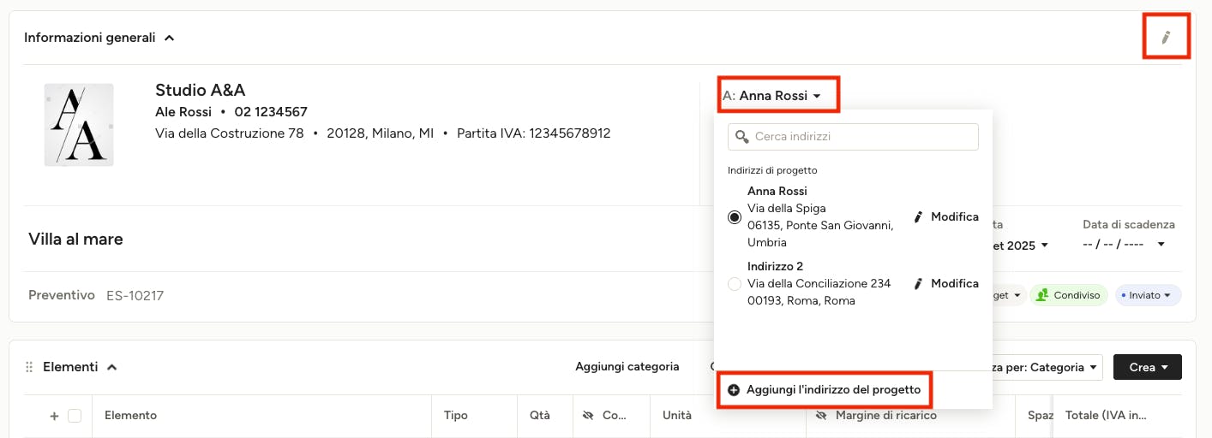The width and height of the screenshot is (1212, 438).
Task: Click the Studio A&A company name
Action: point(201,91)
